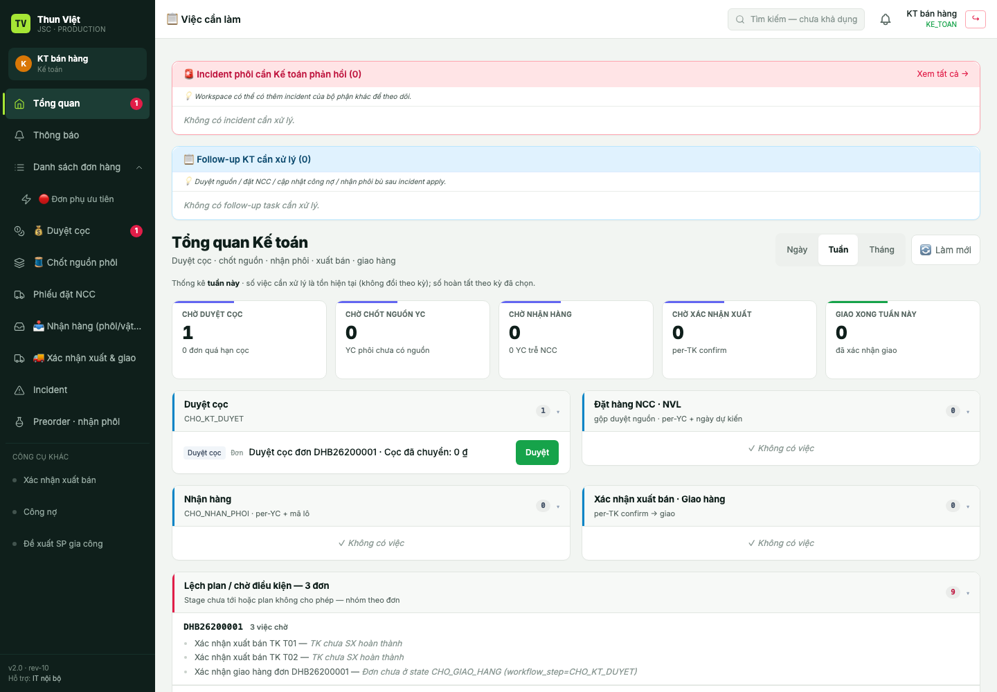Open the Xem tất cả incident link
997x692 pixels.
(942, 74)
